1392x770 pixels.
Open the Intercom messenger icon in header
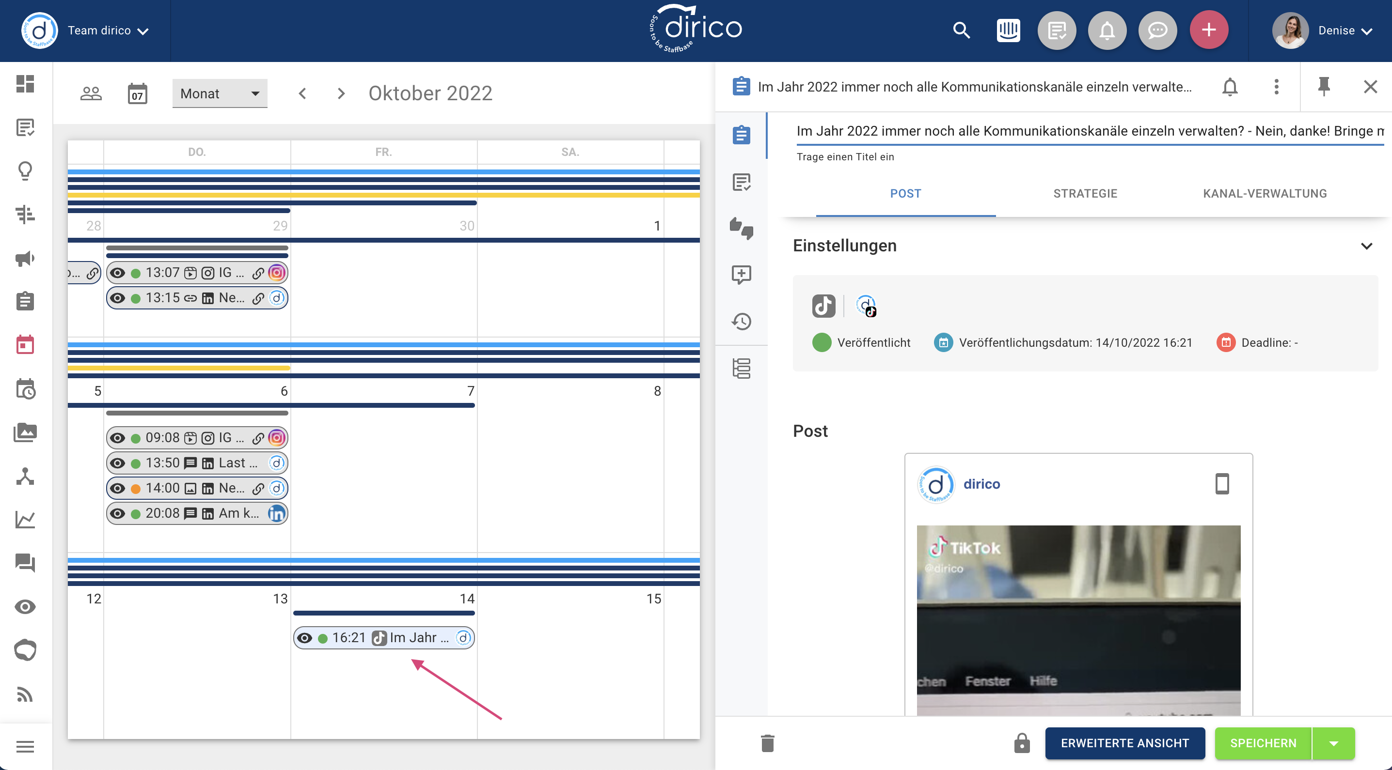point(1008,30)
